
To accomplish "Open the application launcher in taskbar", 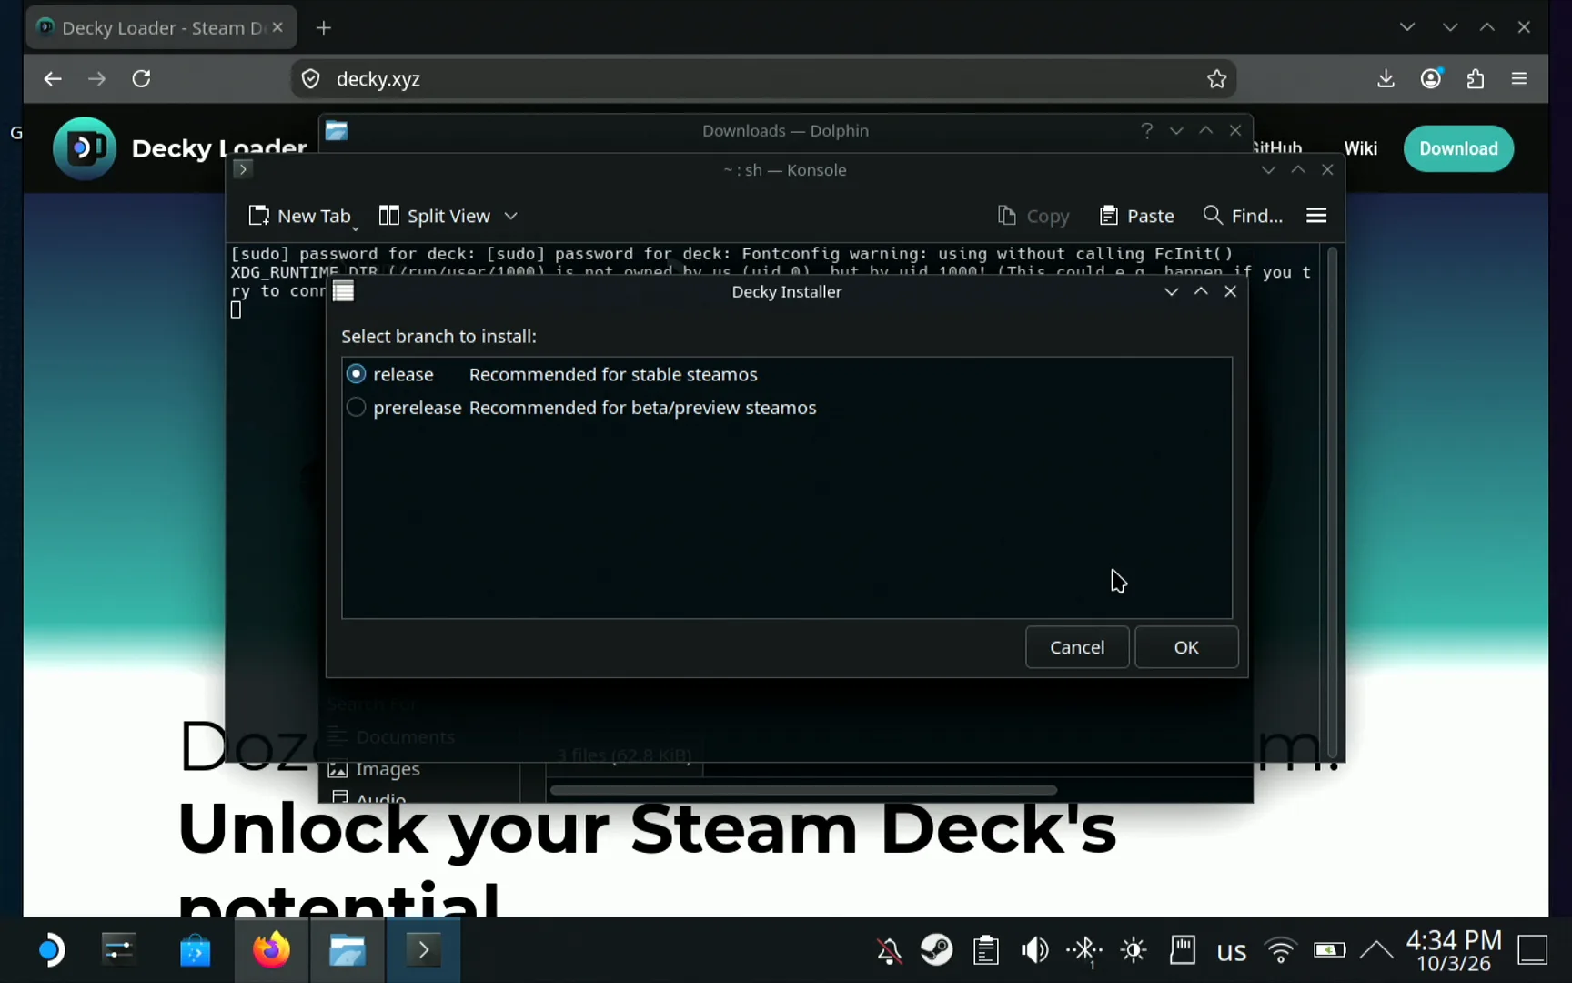I will coord(52,950).
